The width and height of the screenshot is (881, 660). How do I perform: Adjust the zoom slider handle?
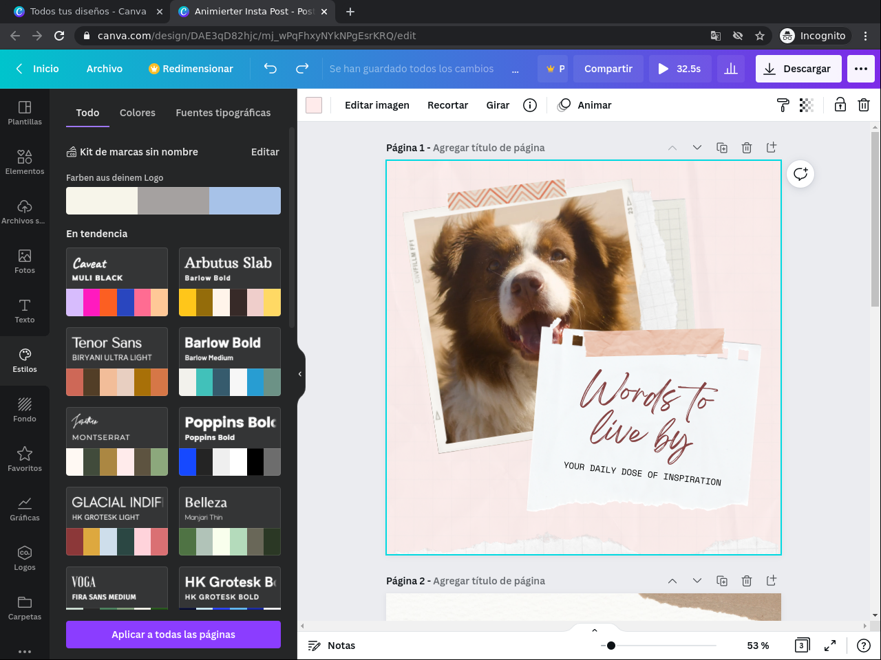(x=611, y=646)
